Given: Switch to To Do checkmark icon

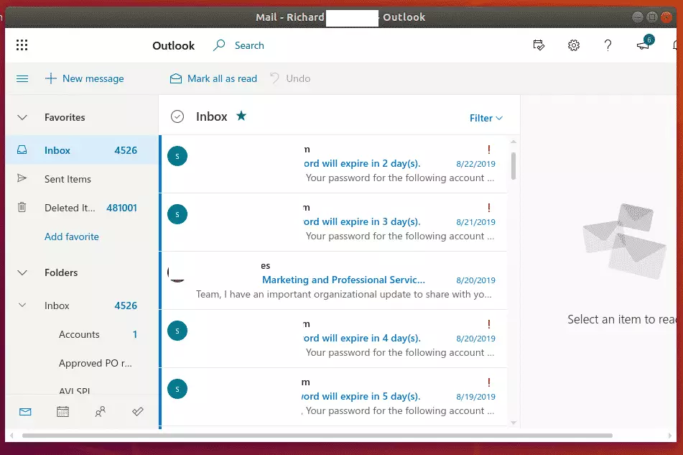Looking at the screenshot, I should tap(138, 411).
